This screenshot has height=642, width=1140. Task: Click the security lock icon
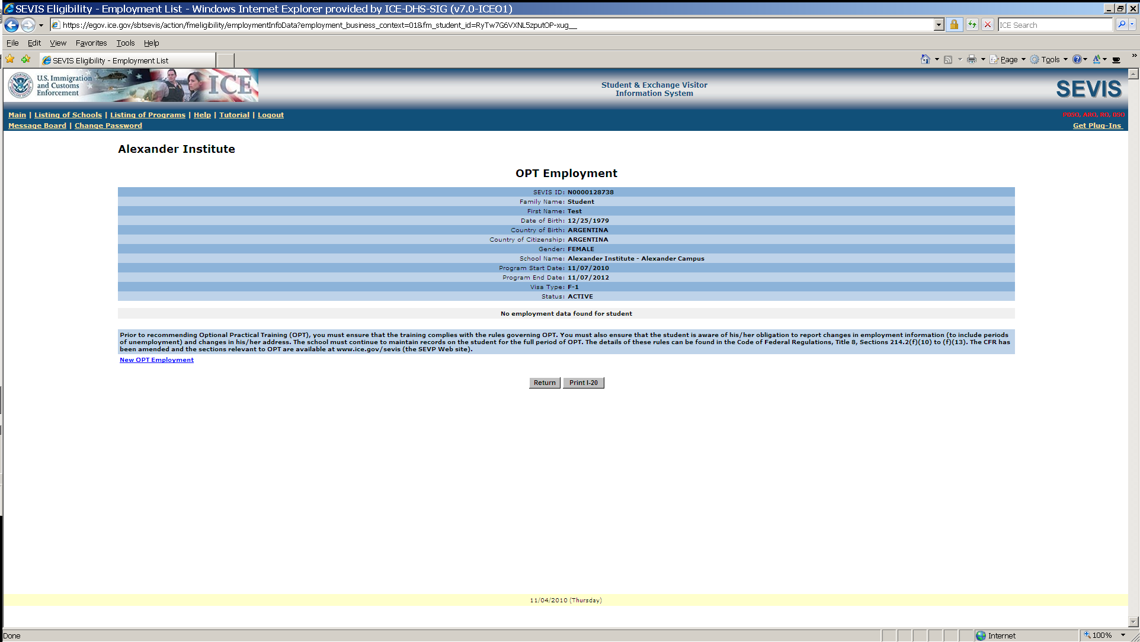click(x=954, y=25)
